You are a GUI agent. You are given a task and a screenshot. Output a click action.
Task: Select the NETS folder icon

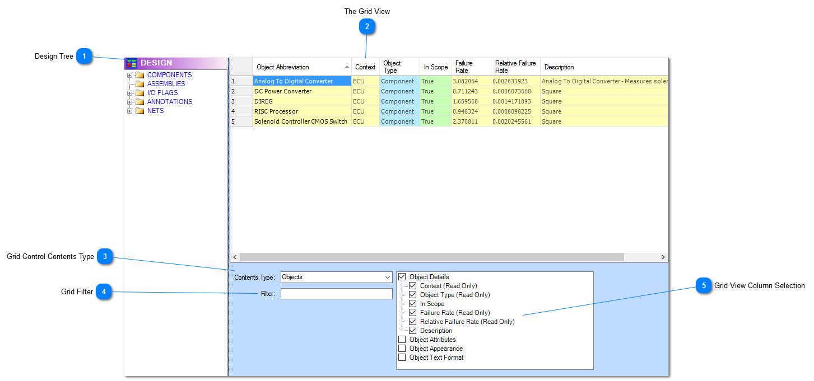pos(139,111)
